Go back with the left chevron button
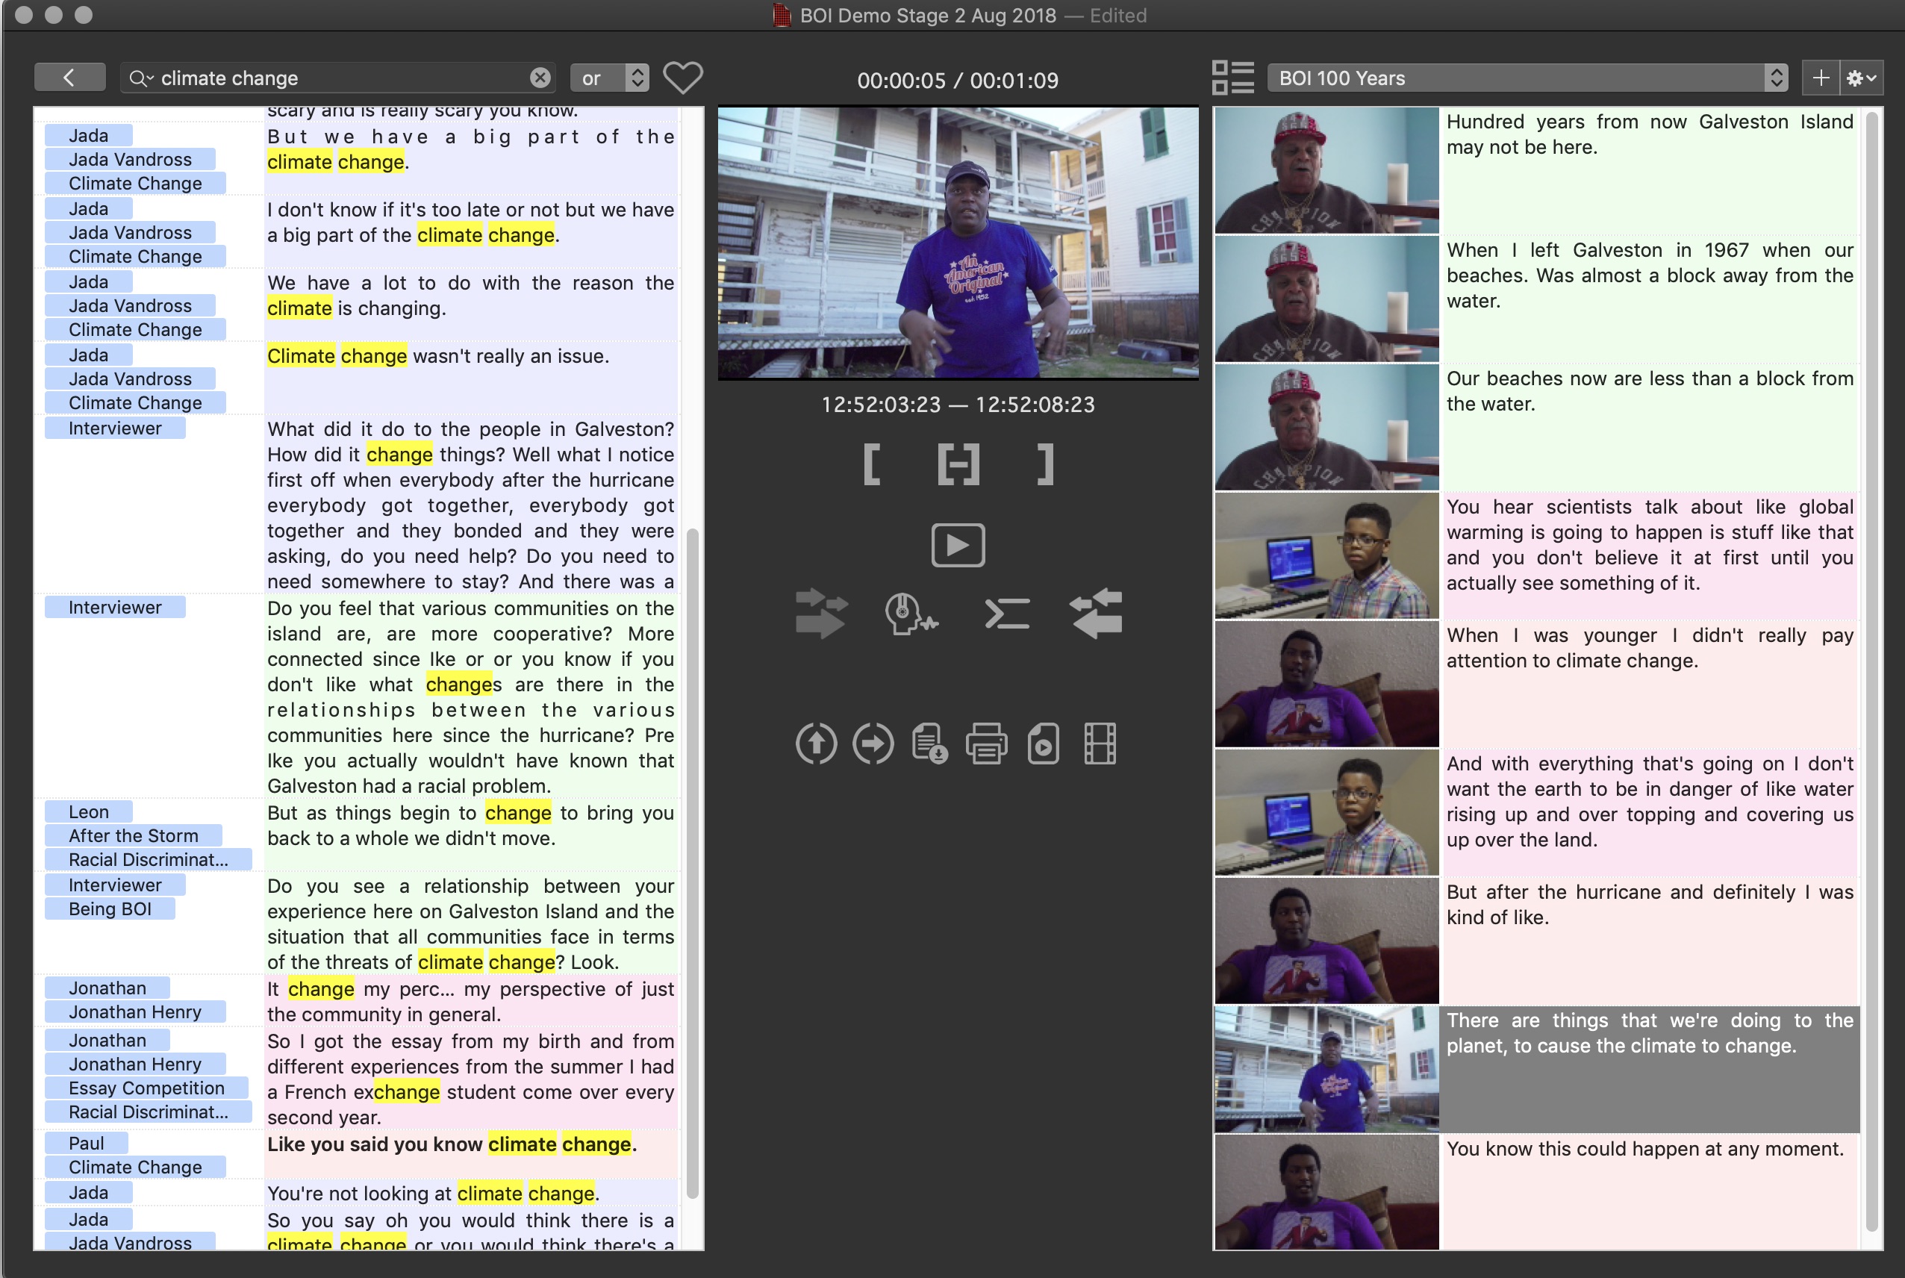This screenshot has width=1905, height=1278. 69,78
